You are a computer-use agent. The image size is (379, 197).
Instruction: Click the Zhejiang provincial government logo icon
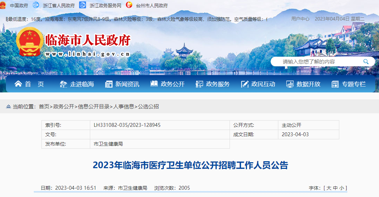(x=36, y=5)
